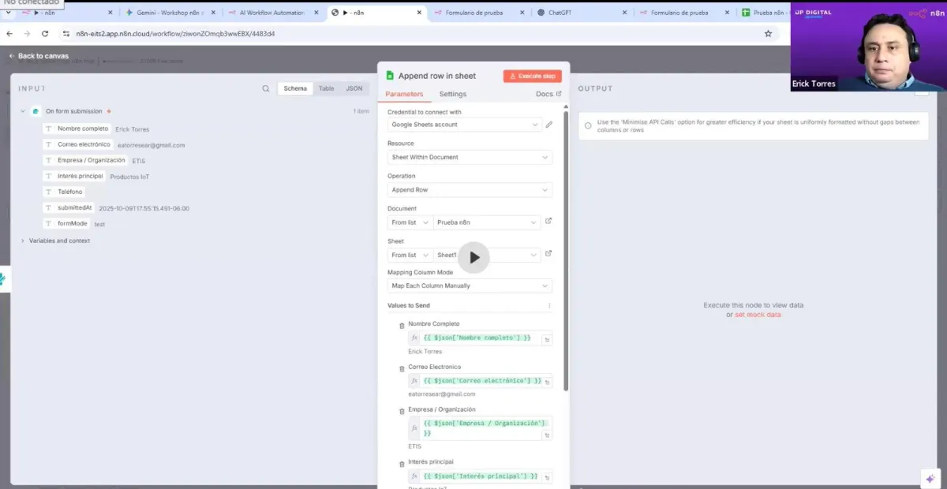Switch to the AI Workflow Automation browser tab

click(273, 13)
